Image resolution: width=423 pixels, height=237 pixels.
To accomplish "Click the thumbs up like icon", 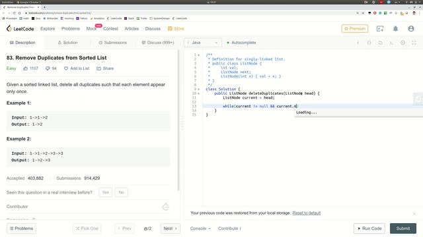I will click(x=26, y=68).
